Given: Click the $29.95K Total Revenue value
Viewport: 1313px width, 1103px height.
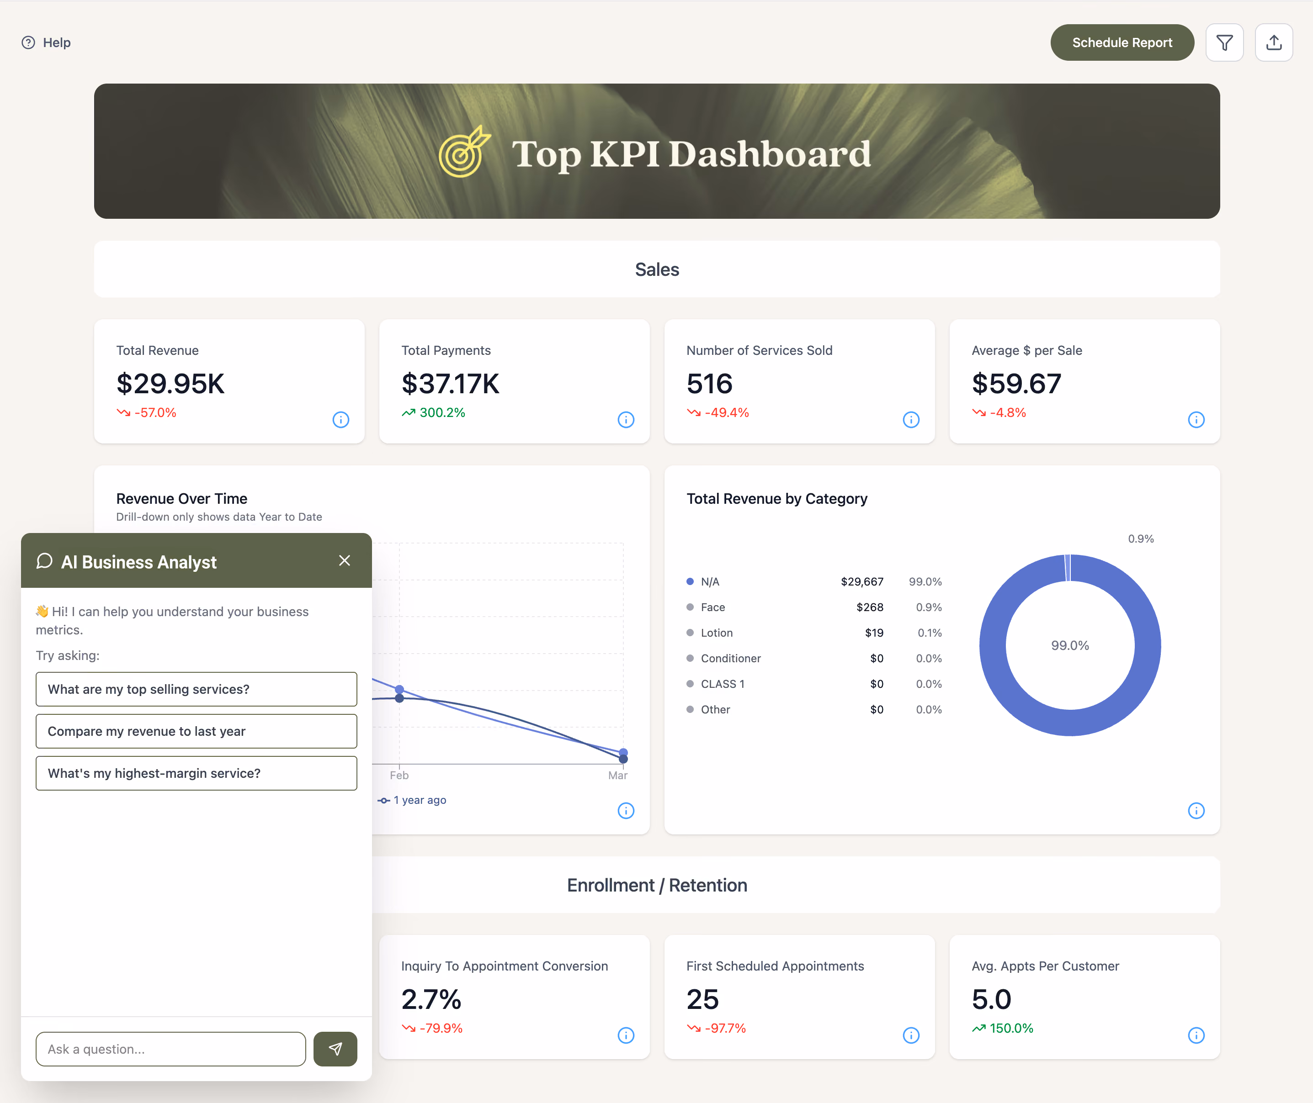Looking at the screenshot, I should point(170,383).
